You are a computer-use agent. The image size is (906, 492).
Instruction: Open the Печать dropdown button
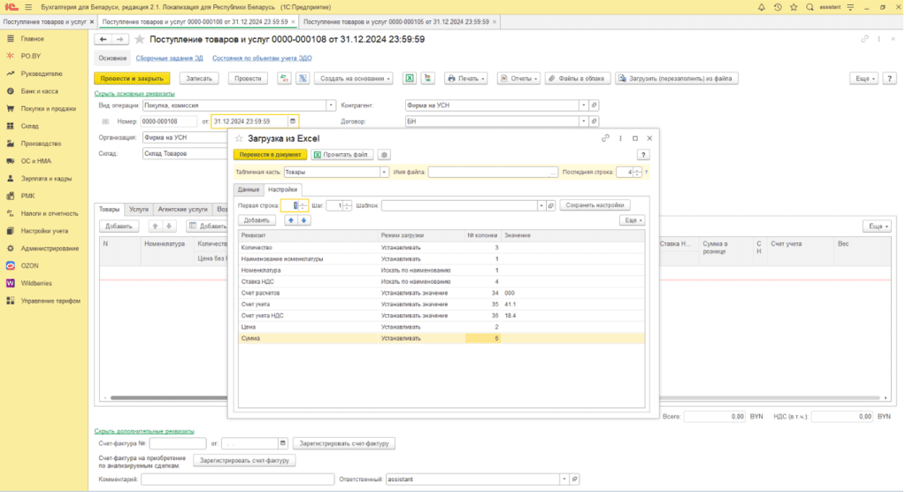click(467, 78)
